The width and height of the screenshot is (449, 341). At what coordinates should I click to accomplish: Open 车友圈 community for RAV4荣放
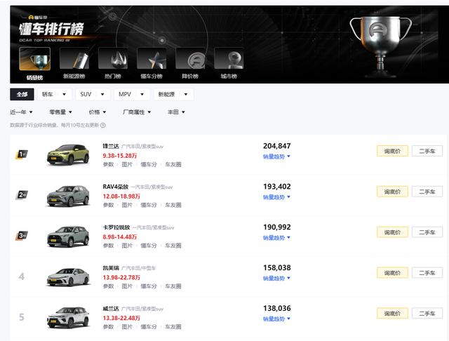[173, 205]
